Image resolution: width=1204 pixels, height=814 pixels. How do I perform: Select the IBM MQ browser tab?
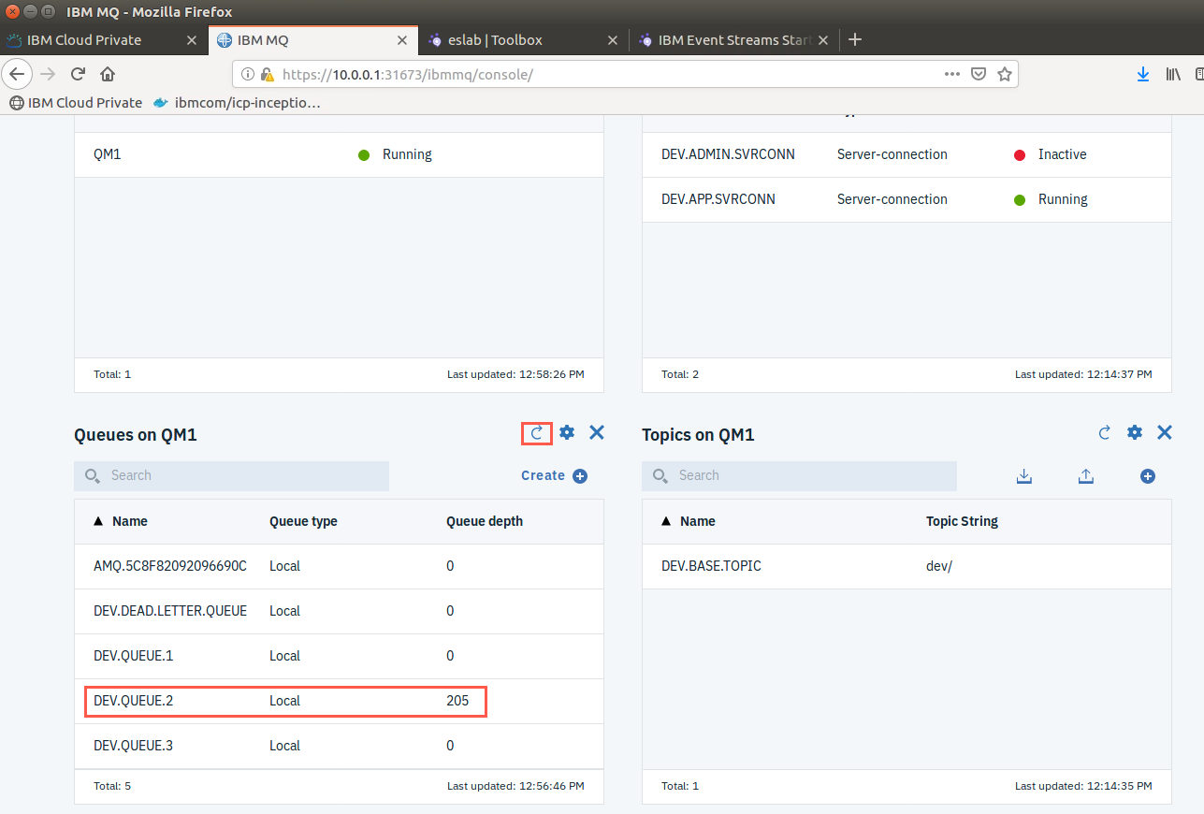[312, 40]
